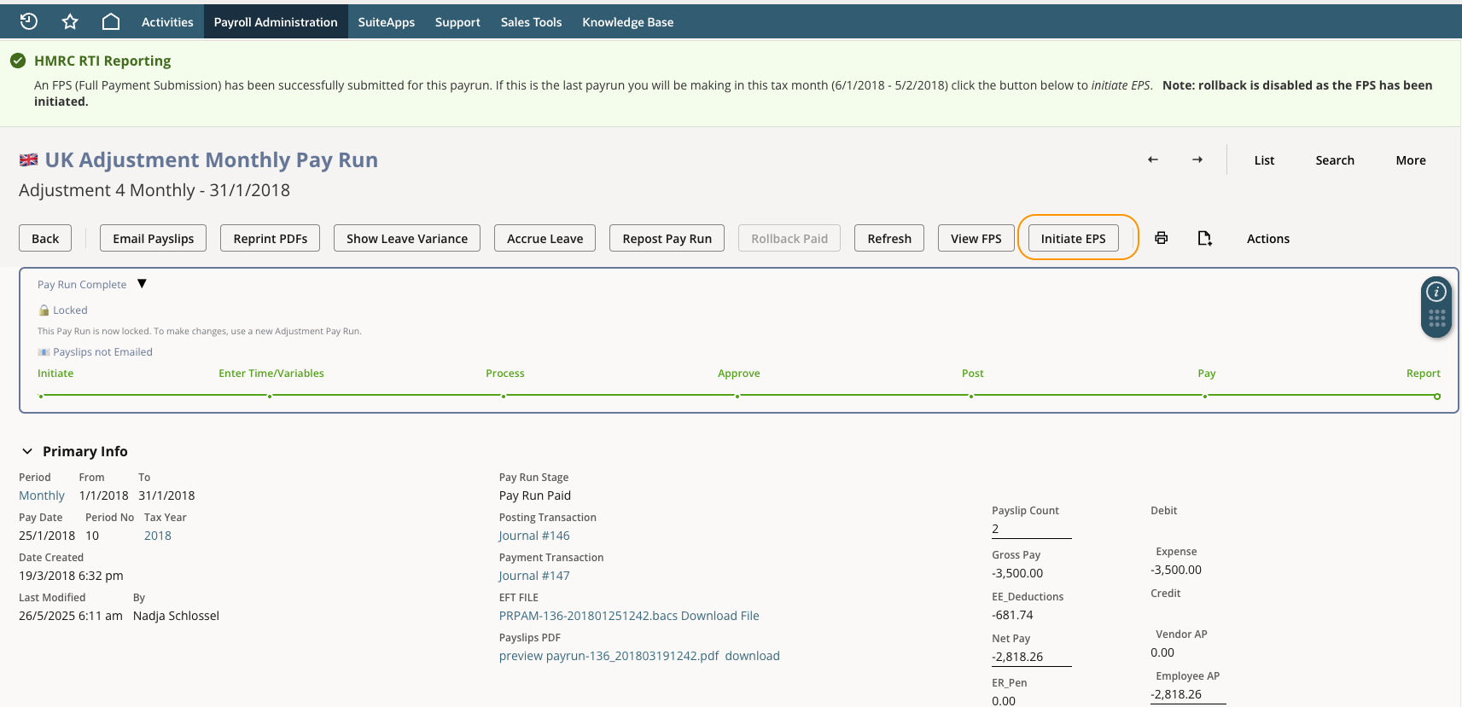This screenshot has height=707, width=1462.
Task: Open the More menu
Action: pyautogui.click(x=1411, y=160)
